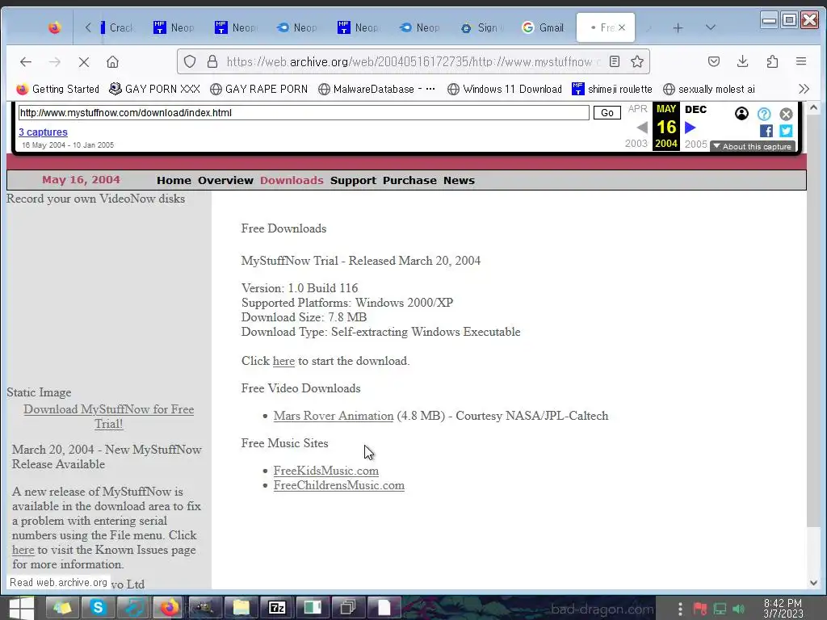This screenshot has height=620, width=827.
Task: Open Mars Rover Animation link
Action: click(x=334, y=416)
